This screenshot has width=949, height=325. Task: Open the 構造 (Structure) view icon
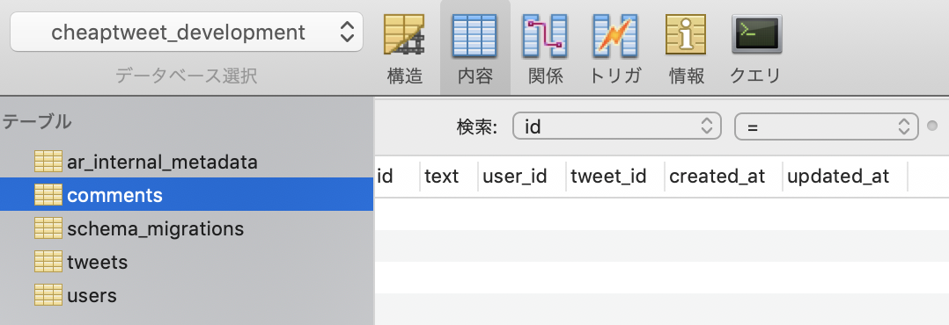tap(404, 35)
